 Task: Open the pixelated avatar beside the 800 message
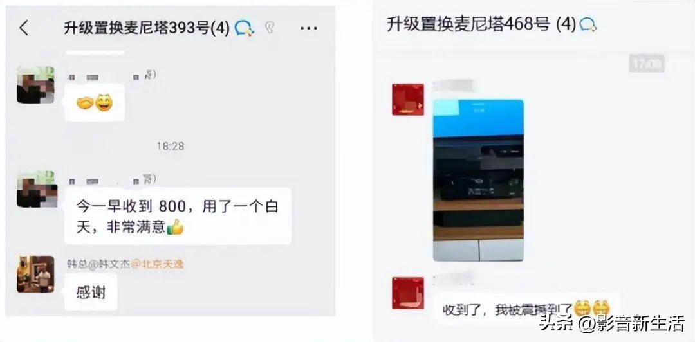tap(37, 189)
